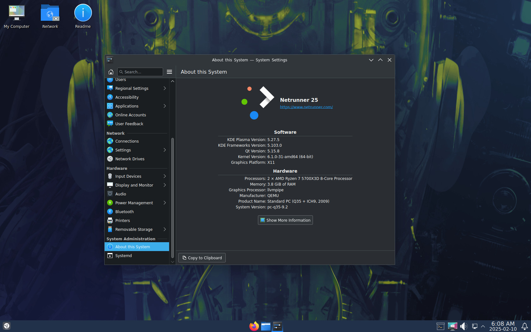
Task: Click the Printers icon
Action: [x=110, y=220]
